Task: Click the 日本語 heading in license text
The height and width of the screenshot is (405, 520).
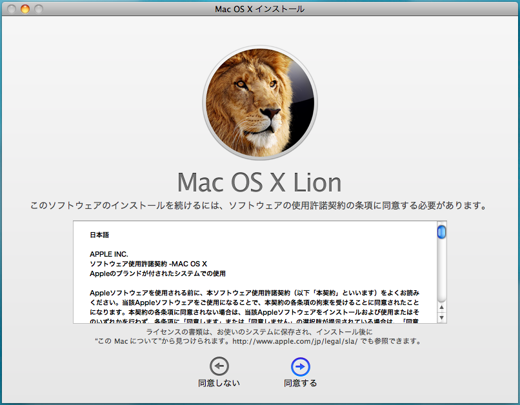Action: point(99,235)
